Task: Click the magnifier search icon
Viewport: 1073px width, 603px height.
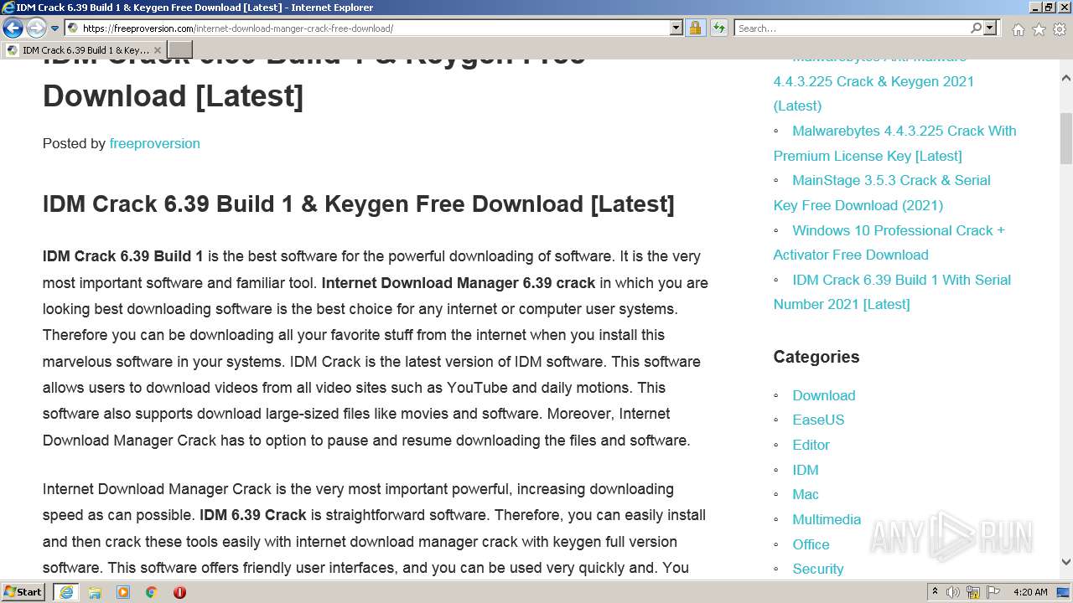Action: pos(976,28)
